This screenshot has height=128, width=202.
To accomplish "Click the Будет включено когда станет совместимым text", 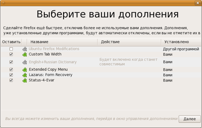I will 128,62.
